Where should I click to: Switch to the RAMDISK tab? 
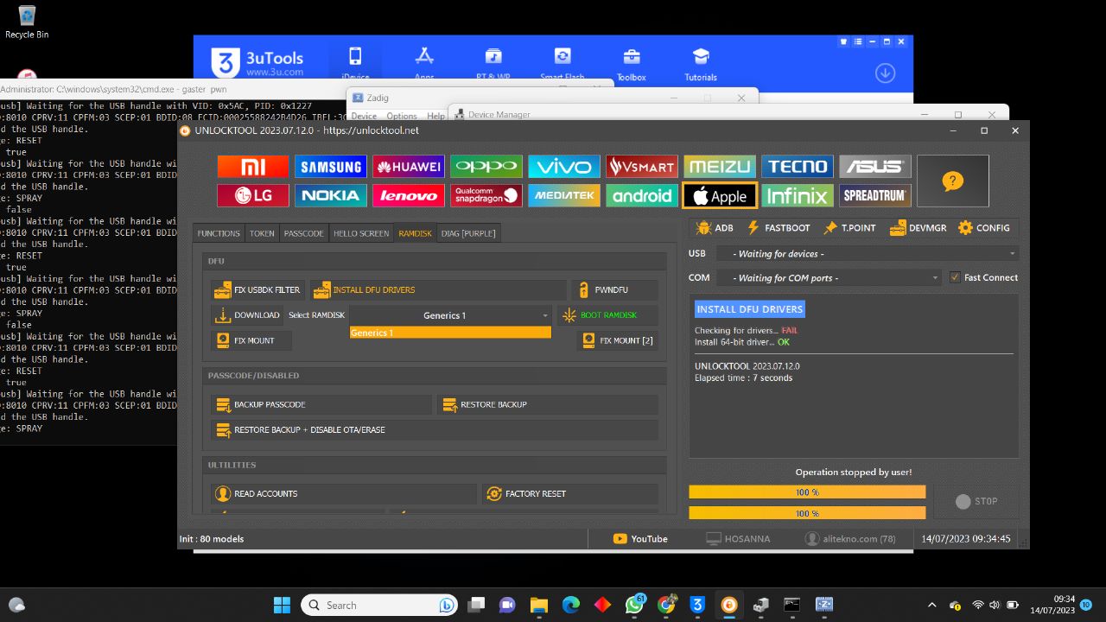click(416, 233)
